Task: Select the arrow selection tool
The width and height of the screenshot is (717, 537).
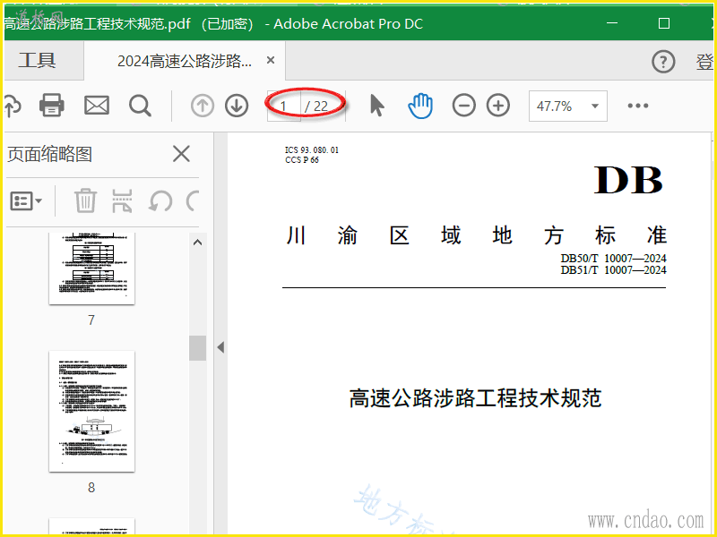Action: coord(376,106)
